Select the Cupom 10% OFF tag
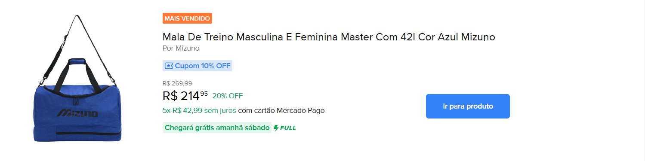 (198, 66)
